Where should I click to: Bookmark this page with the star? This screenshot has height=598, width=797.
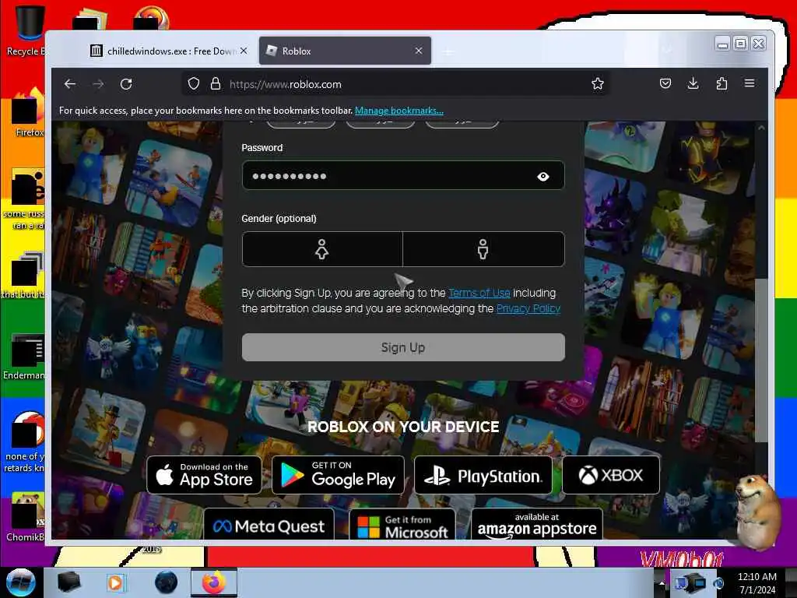click(598, 83)
